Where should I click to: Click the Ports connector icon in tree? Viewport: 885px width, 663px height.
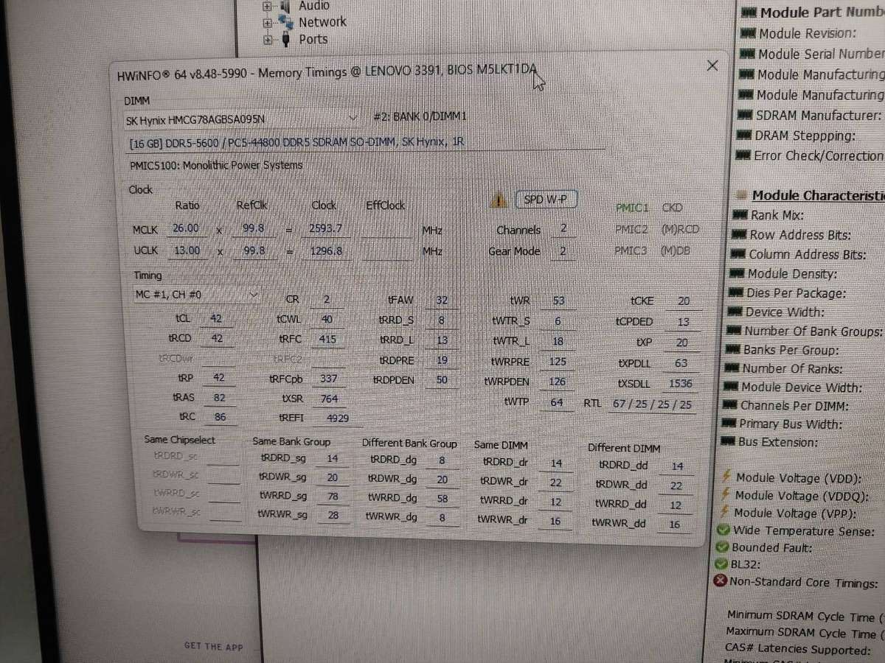pos(285,39)
